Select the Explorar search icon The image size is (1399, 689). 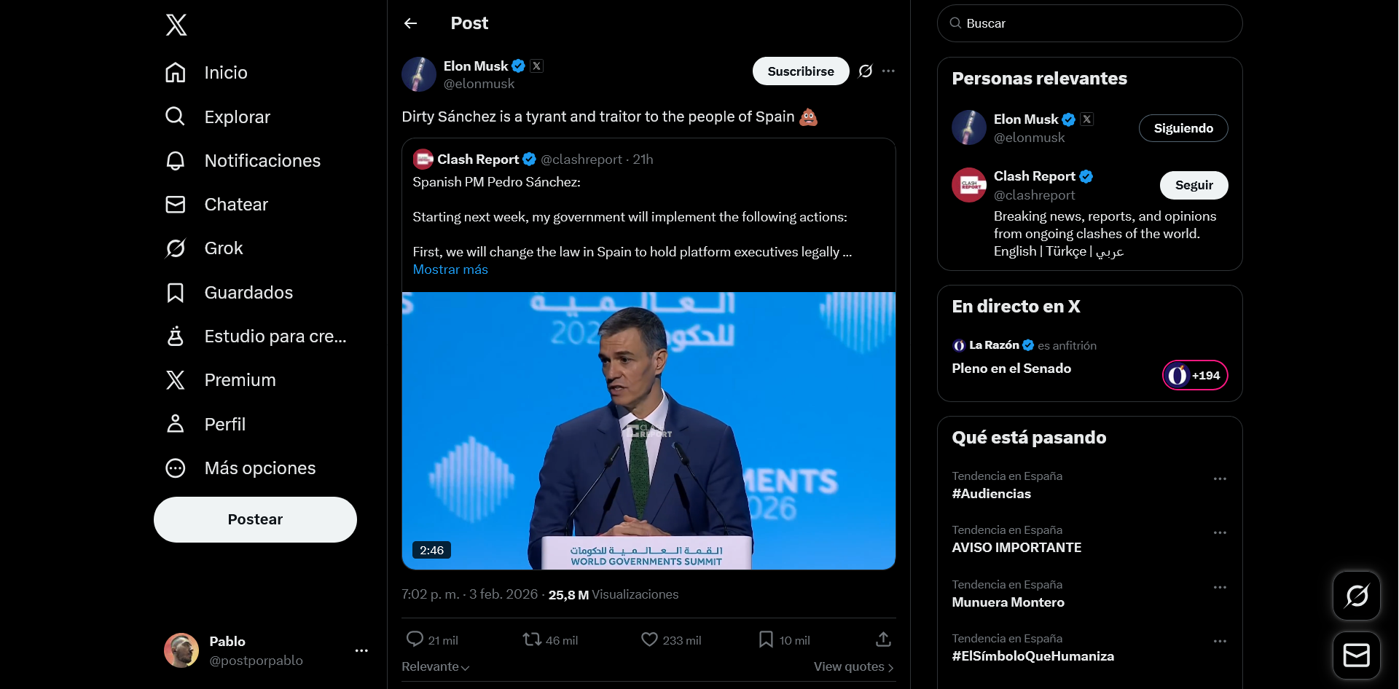(176, 117)
